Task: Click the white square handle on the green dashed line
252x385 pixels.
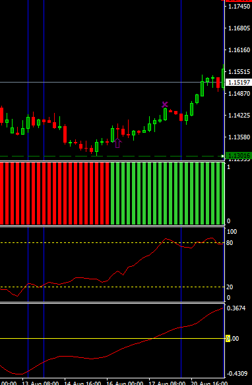Action: 222,156
